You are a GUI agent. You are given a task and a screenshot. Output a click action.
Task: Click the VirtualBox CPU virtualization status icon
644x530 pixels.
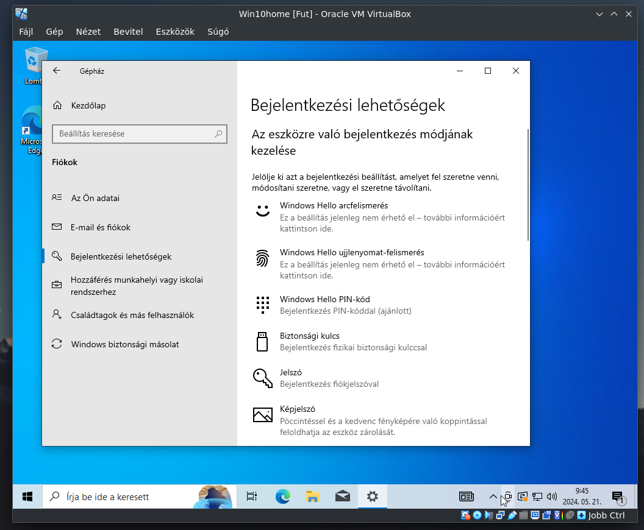point(558,515)
